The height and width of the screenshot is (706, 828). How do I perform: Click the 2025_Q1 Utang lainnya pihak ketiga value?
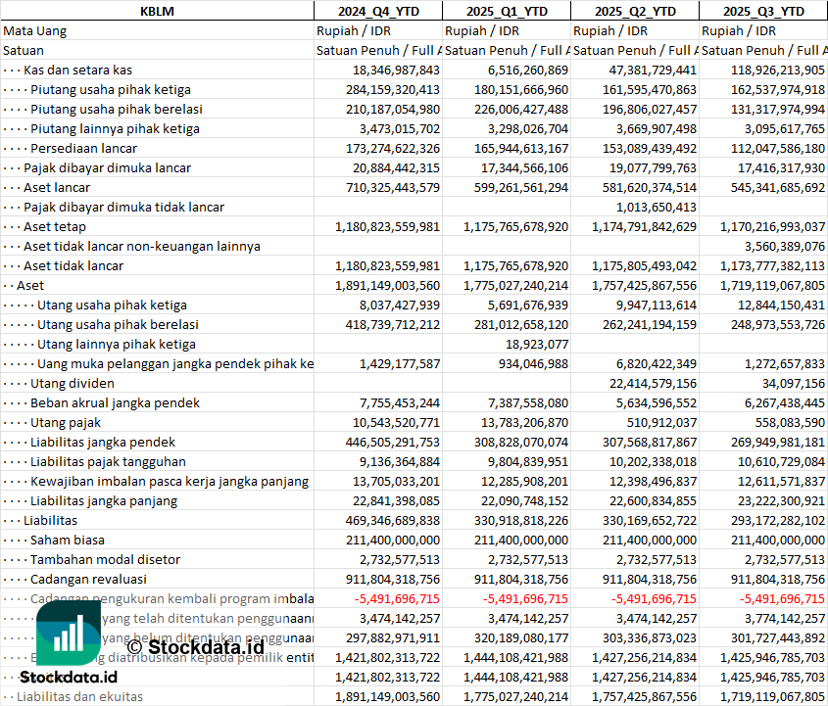tap(537, 344)
